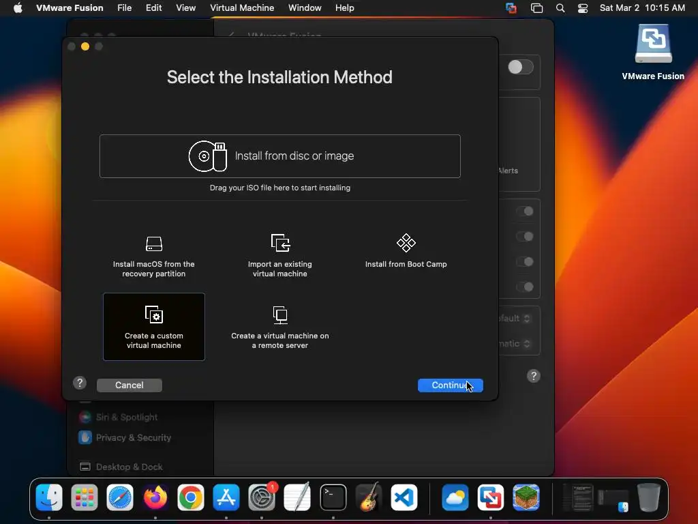Launch Minecraft from the Dock
The width and height of the screenshot is (698, 524).
[x=526, y=497]
